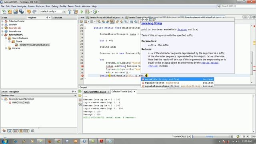Click the Debug Project toolbar icon
Image resolution: width=256 pixels, height=144 pixels.
(x=87, y=12)
